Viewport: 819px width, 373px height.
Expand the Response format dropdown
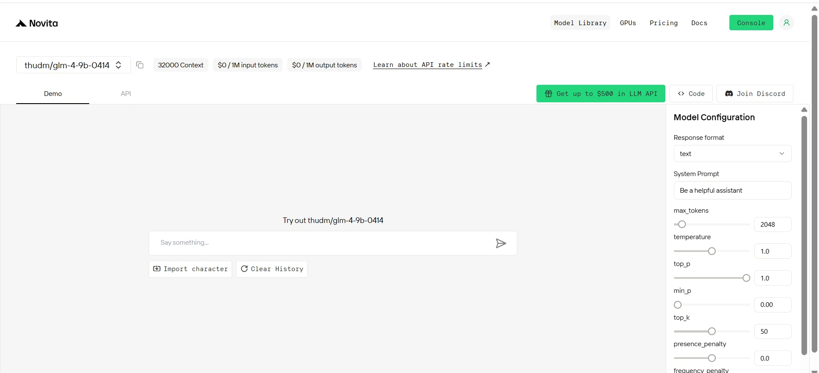coord(732,153)
